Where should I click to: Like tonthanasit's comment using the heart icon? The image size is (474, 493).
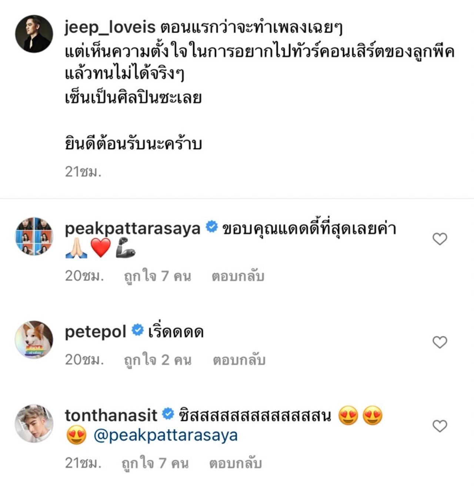(440, 426)
